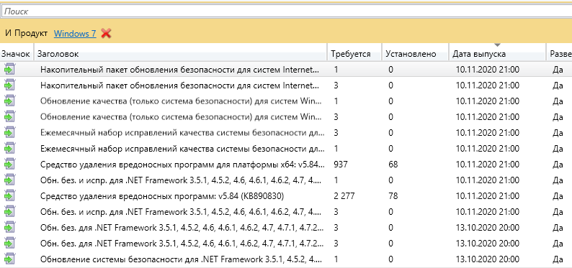Click 'Да' cell in KB890830 row
The height and width of the screenshot is (268, 572).
click(558, 196)
